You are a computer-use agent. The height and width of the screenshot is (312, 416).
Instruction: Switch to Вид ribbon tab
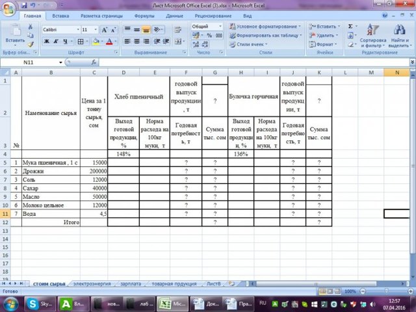[x=247, y=16]
